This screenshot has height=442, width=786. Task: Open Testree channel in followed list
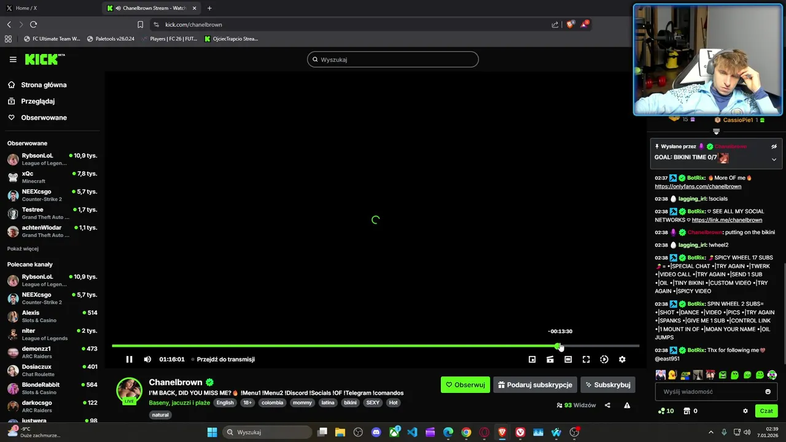click(x=52, y=213)
